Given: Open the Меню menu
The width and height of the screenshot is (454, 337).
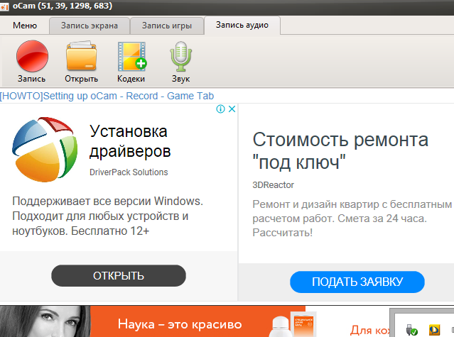Looking at the screenshot, I should point(25,26).
